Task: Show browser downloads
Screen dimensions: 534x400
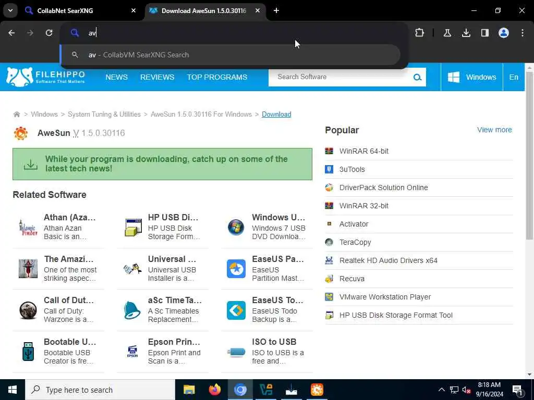Action: [x=466, y=33]
